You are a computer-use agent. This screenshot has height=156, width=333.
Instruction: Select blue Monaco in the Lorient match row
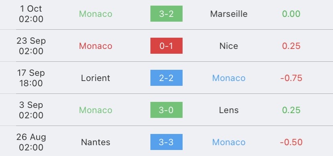[x=229, y=78]
